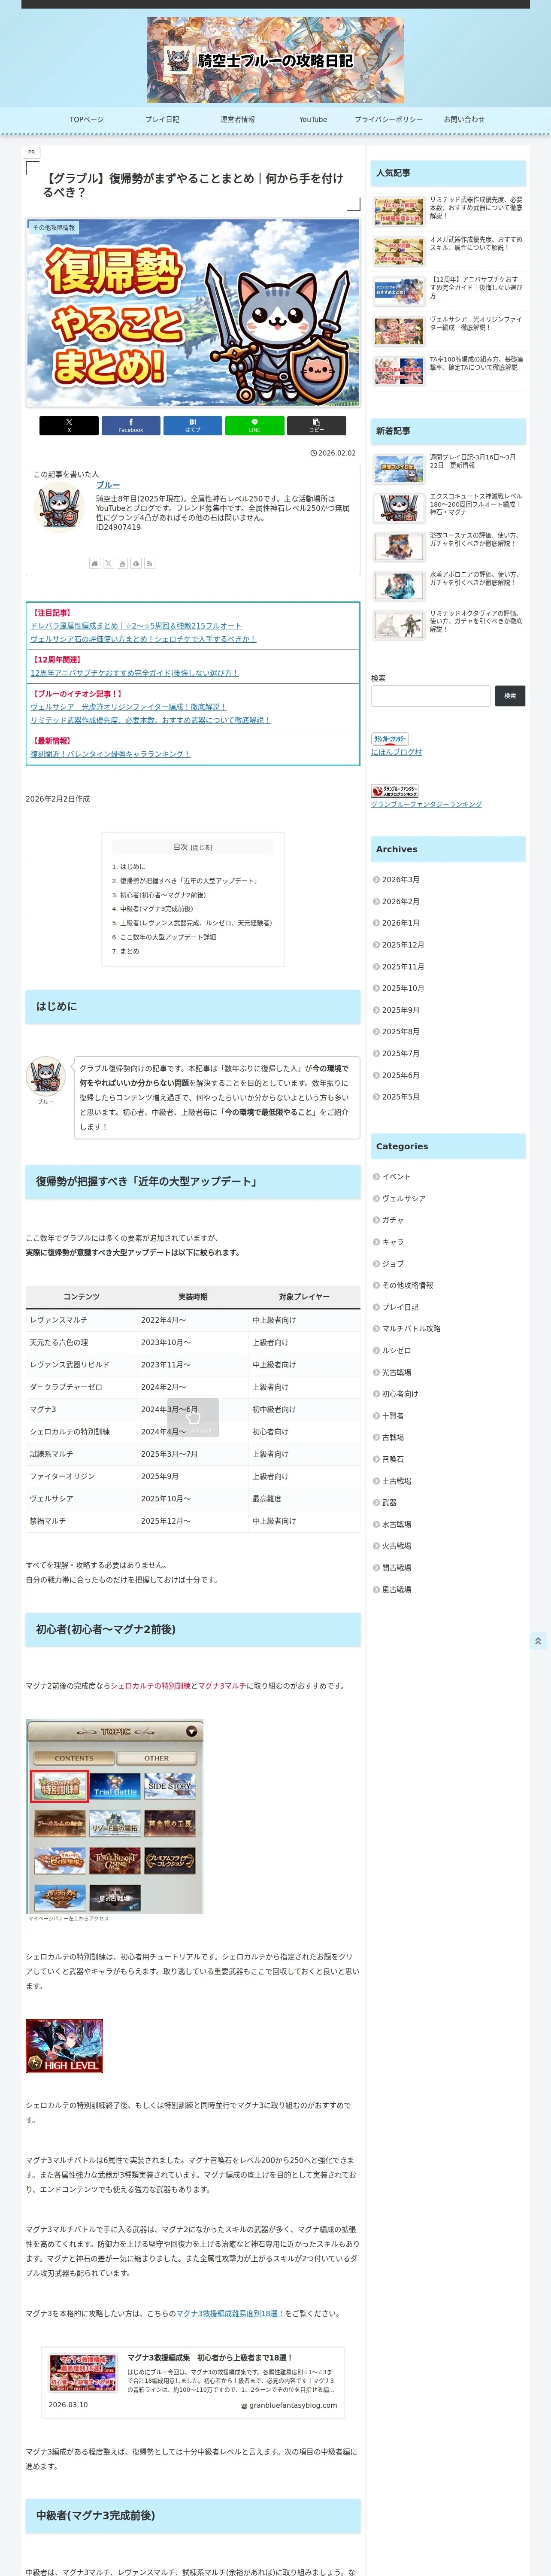Click the 騎空士ブルーの攻略日記 header banner
The width and height of the screenshot is (551, 2576).
275,60
